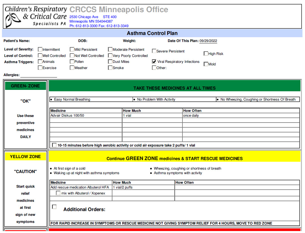Tick the Very Poorly Controlled checkbox
The image size is (305, 233).
(x=110, y=56)
